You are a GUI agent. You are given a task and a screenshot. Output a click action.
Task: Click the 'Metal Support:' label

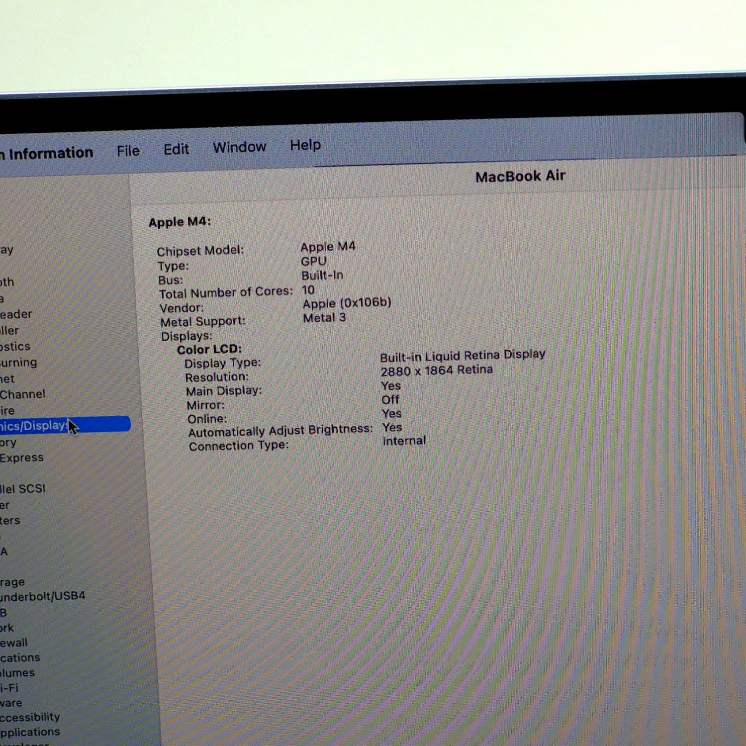click(x=203, y=321)
